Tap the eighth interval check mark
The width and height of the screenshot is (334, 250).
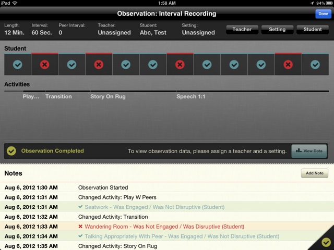click(207, 65)
